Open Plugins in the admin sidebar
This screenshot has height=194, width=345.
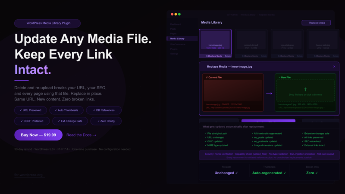174,49
